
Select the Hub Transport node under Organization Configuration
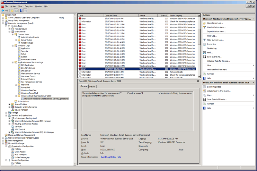click(20, 154)
